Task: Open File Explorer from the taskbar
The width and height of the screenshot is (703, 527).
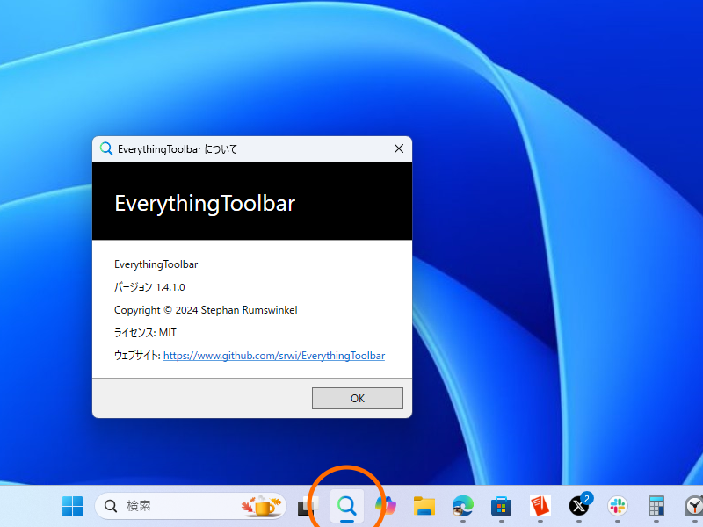Action: tap(424, 506)
